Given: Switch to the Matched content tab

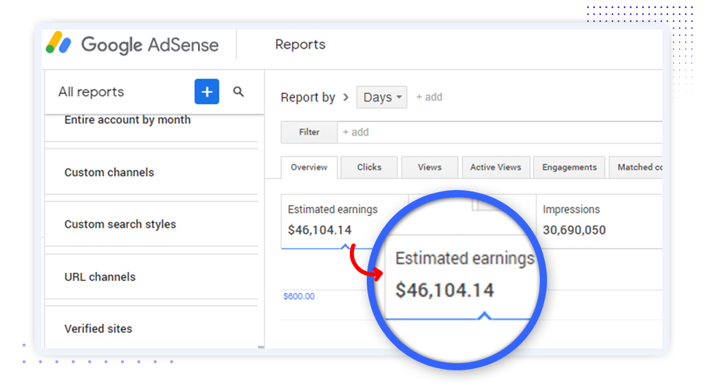Looking at the screenshot, I should click(x=636, y=168).
